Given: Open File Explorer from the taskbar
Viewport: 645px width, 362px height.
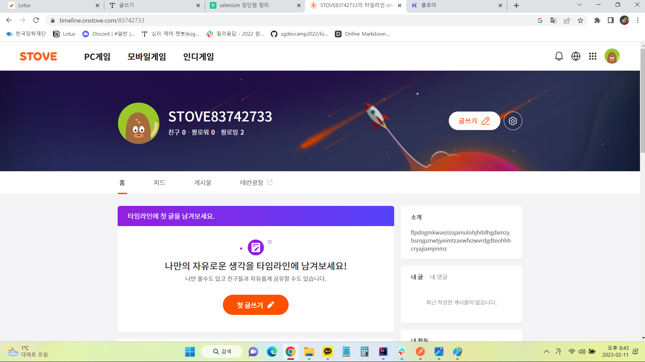Looking at the screenshot, I should click(x=309, y=352).
